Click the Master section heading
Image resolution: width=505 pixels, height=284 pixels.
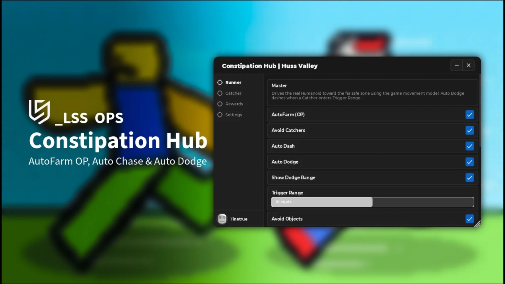(x=279, y=86)
